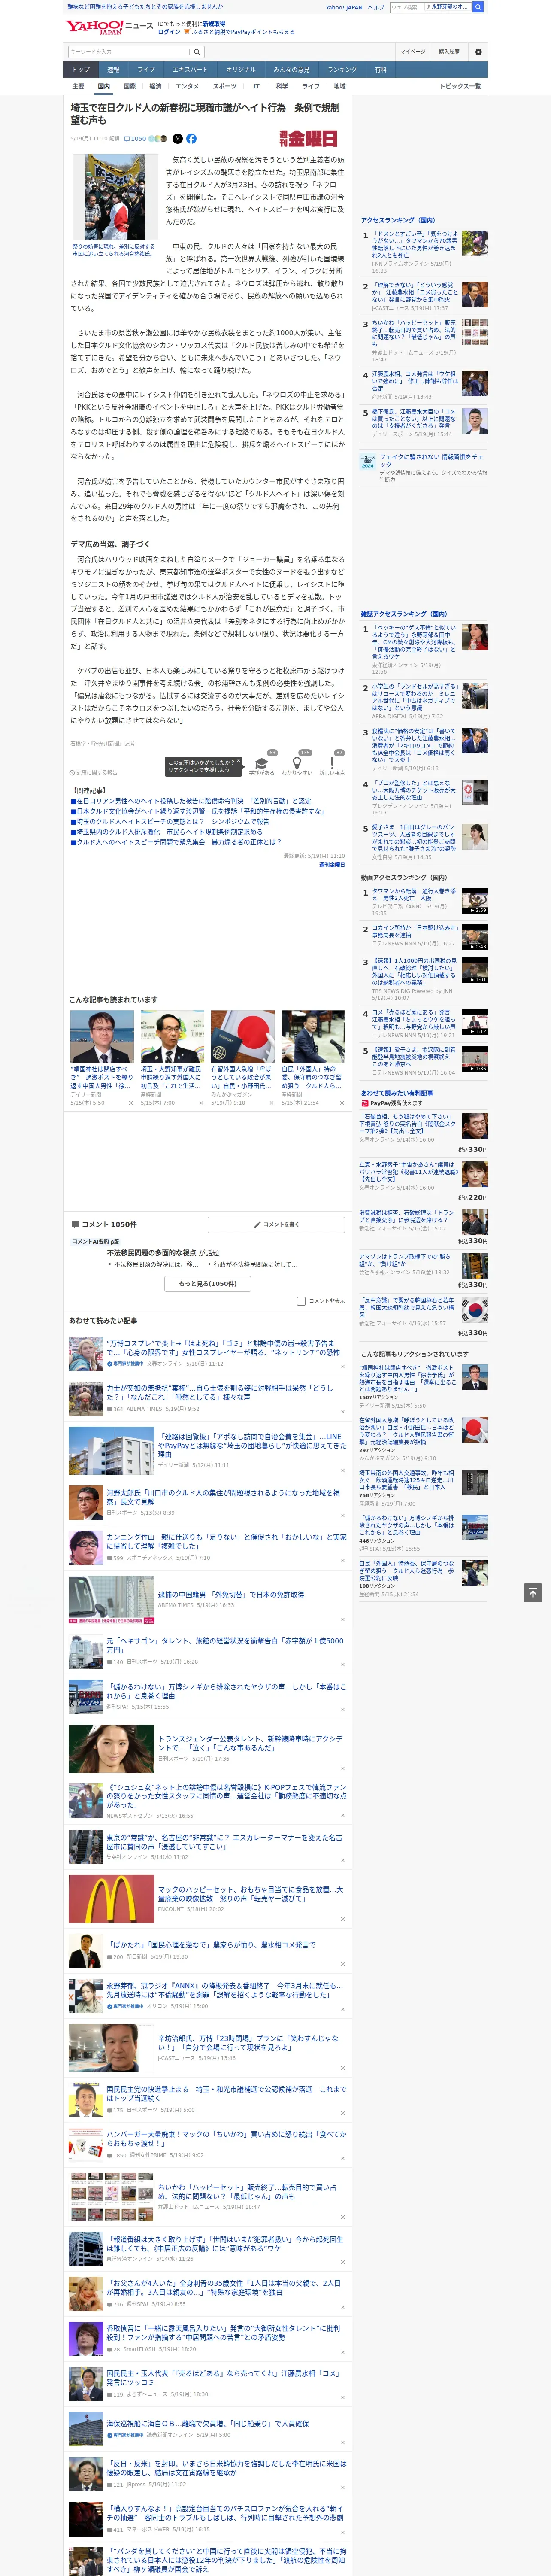
Task: Open related link 日本クルド文化協会がヘイト繰り返す
Action: (x=198, y=811)
